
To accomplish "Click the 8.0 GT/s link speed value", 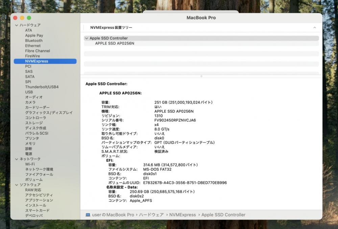I will (x=162, y=130).
